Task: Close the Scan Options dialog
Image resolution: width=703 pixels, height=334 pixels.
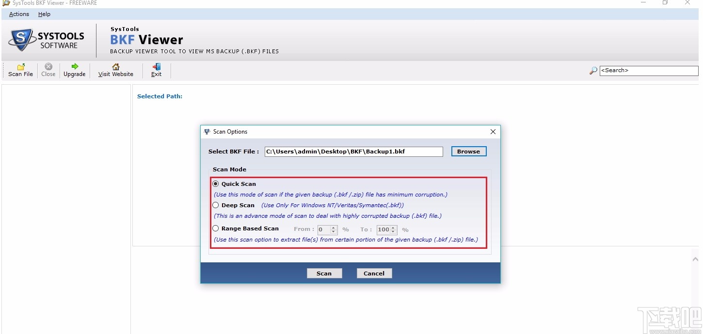Action: (493, 132)
